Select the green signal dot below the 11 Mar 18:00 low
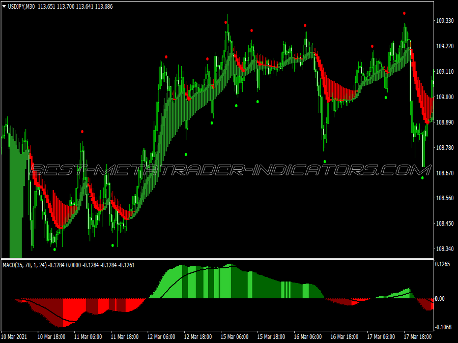 pos(113,245)
